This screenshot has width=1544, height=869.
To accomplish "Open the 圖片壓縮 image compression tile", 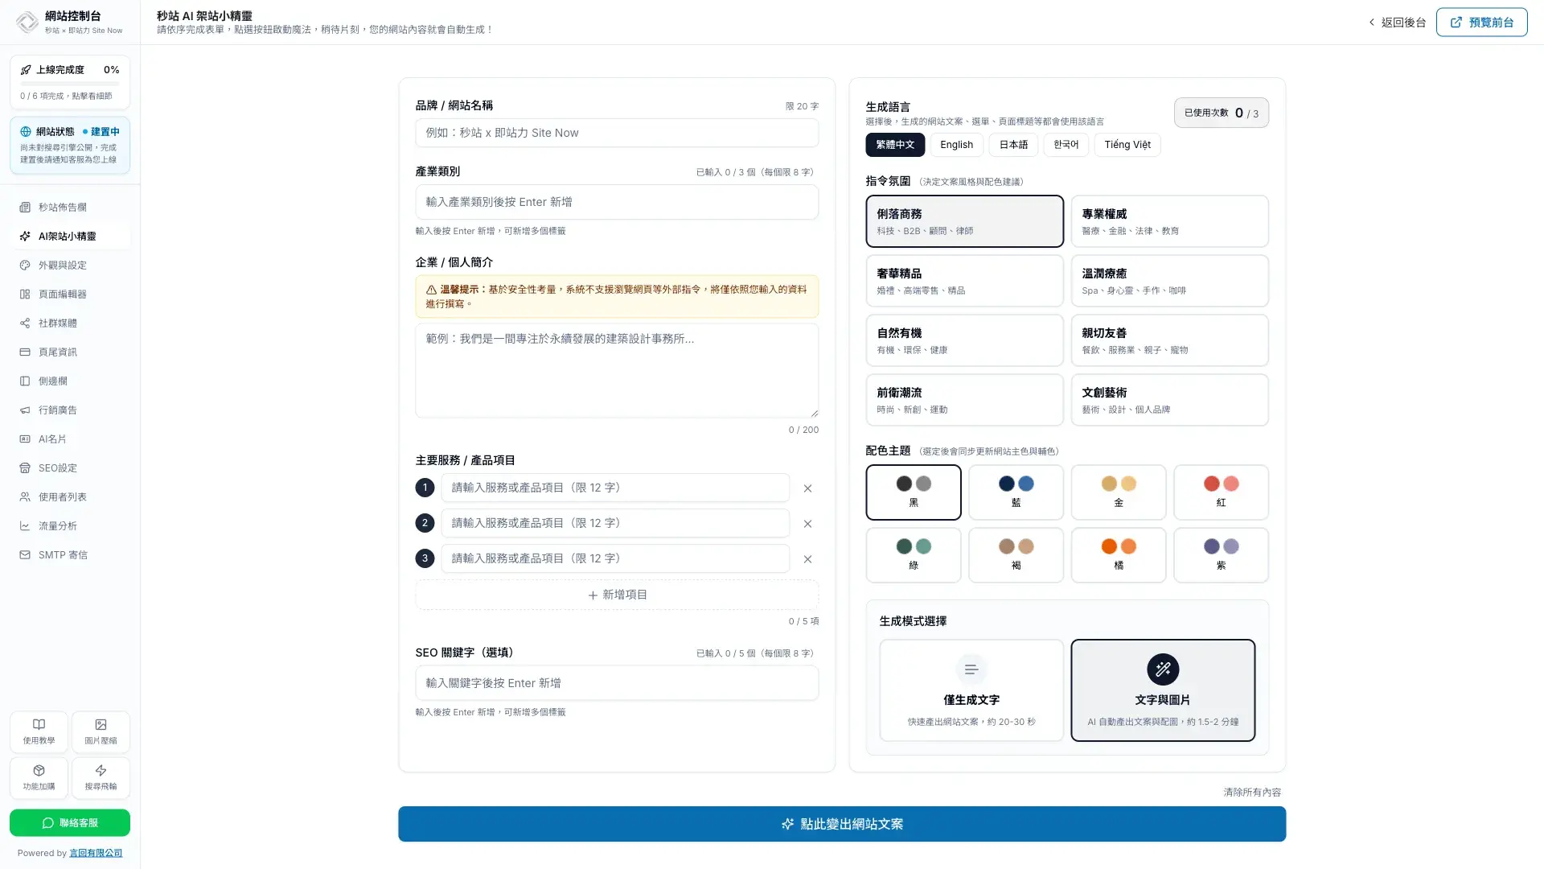I will (x=101, y=731).
